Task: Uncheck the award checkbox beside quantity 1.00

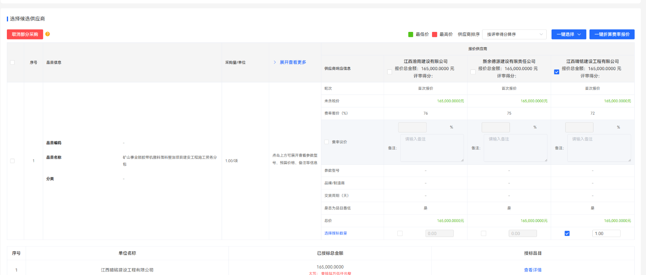Action: (567, 234)
